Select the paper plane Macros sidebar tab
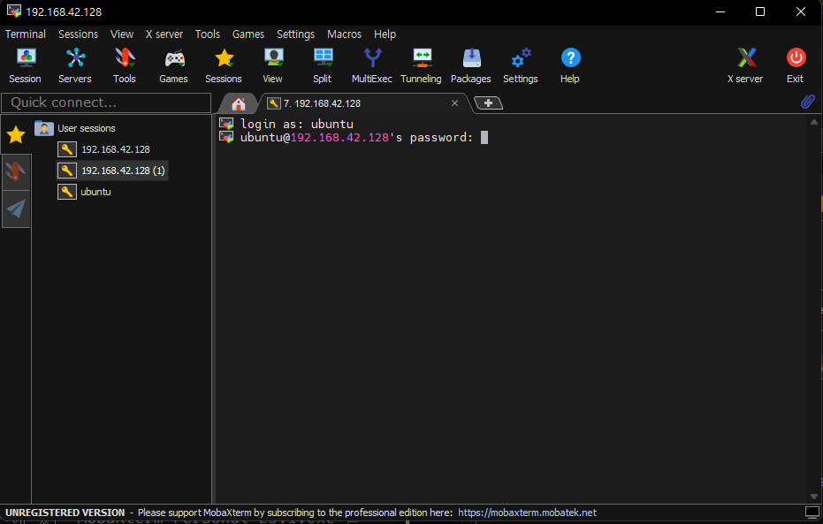Screen dimensions: 823x524 coord(16,209)
